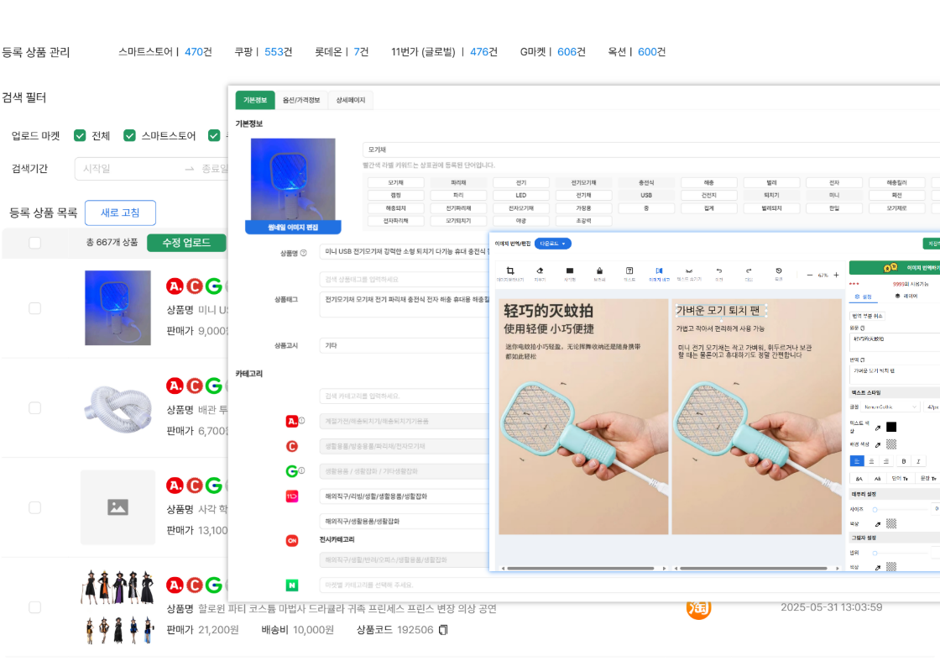
Task: Toggle the 전체 market checkbox
Action: pos(81,135)
